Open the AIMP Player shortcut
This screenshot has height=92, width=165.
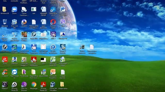click(5, 47)
